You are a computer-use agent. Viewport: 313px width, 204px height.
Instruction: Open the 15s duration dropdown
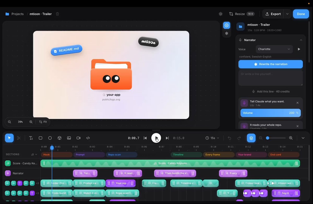(x=212, y=138)
